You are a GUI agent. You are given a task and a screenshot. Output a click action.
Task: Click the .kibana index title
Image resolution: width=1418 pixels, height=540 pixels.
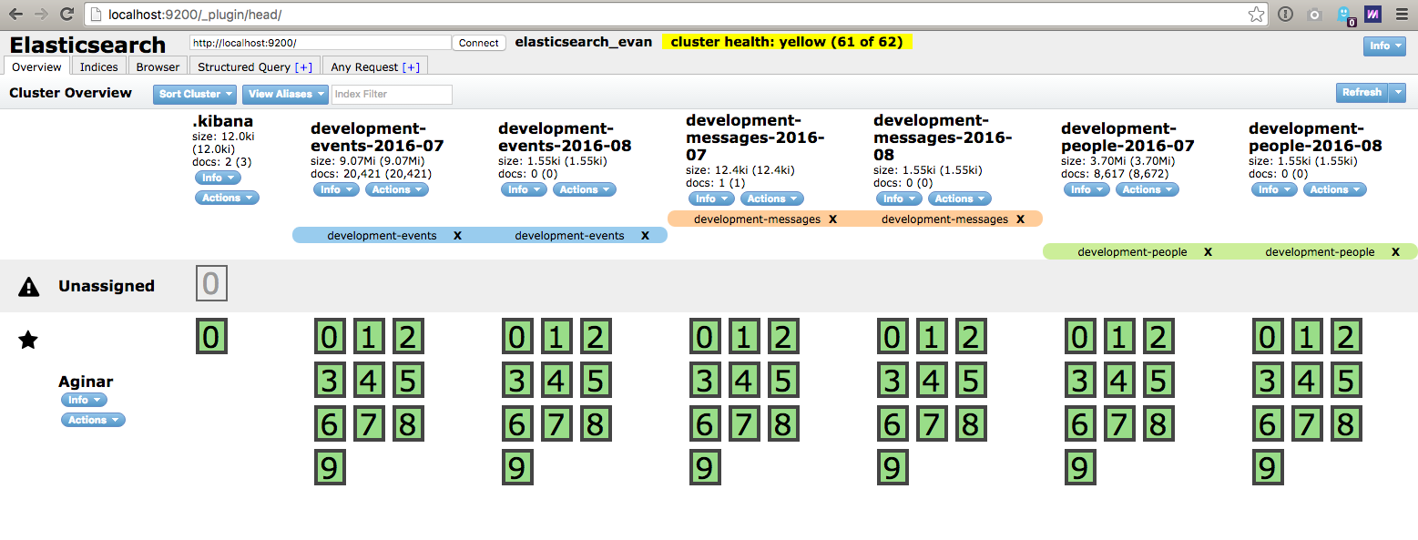click(x=223, y=121)
